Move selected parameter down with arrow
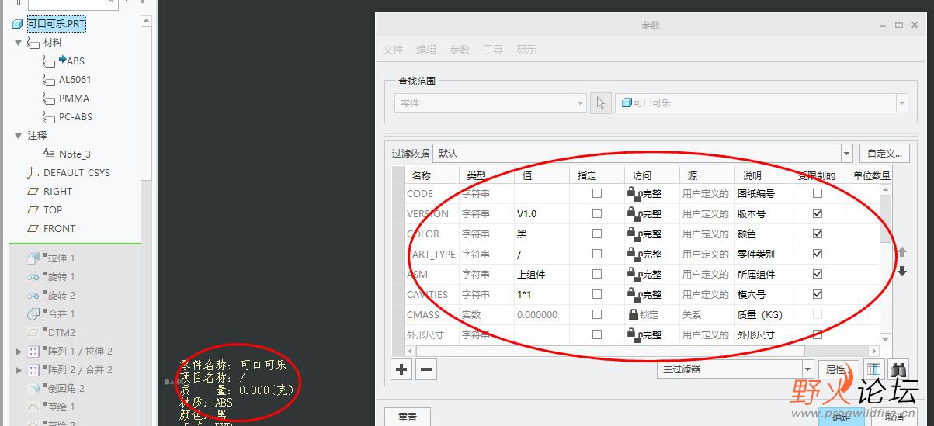The width and height of the screenshot is (934, 426). pos(902,271)
